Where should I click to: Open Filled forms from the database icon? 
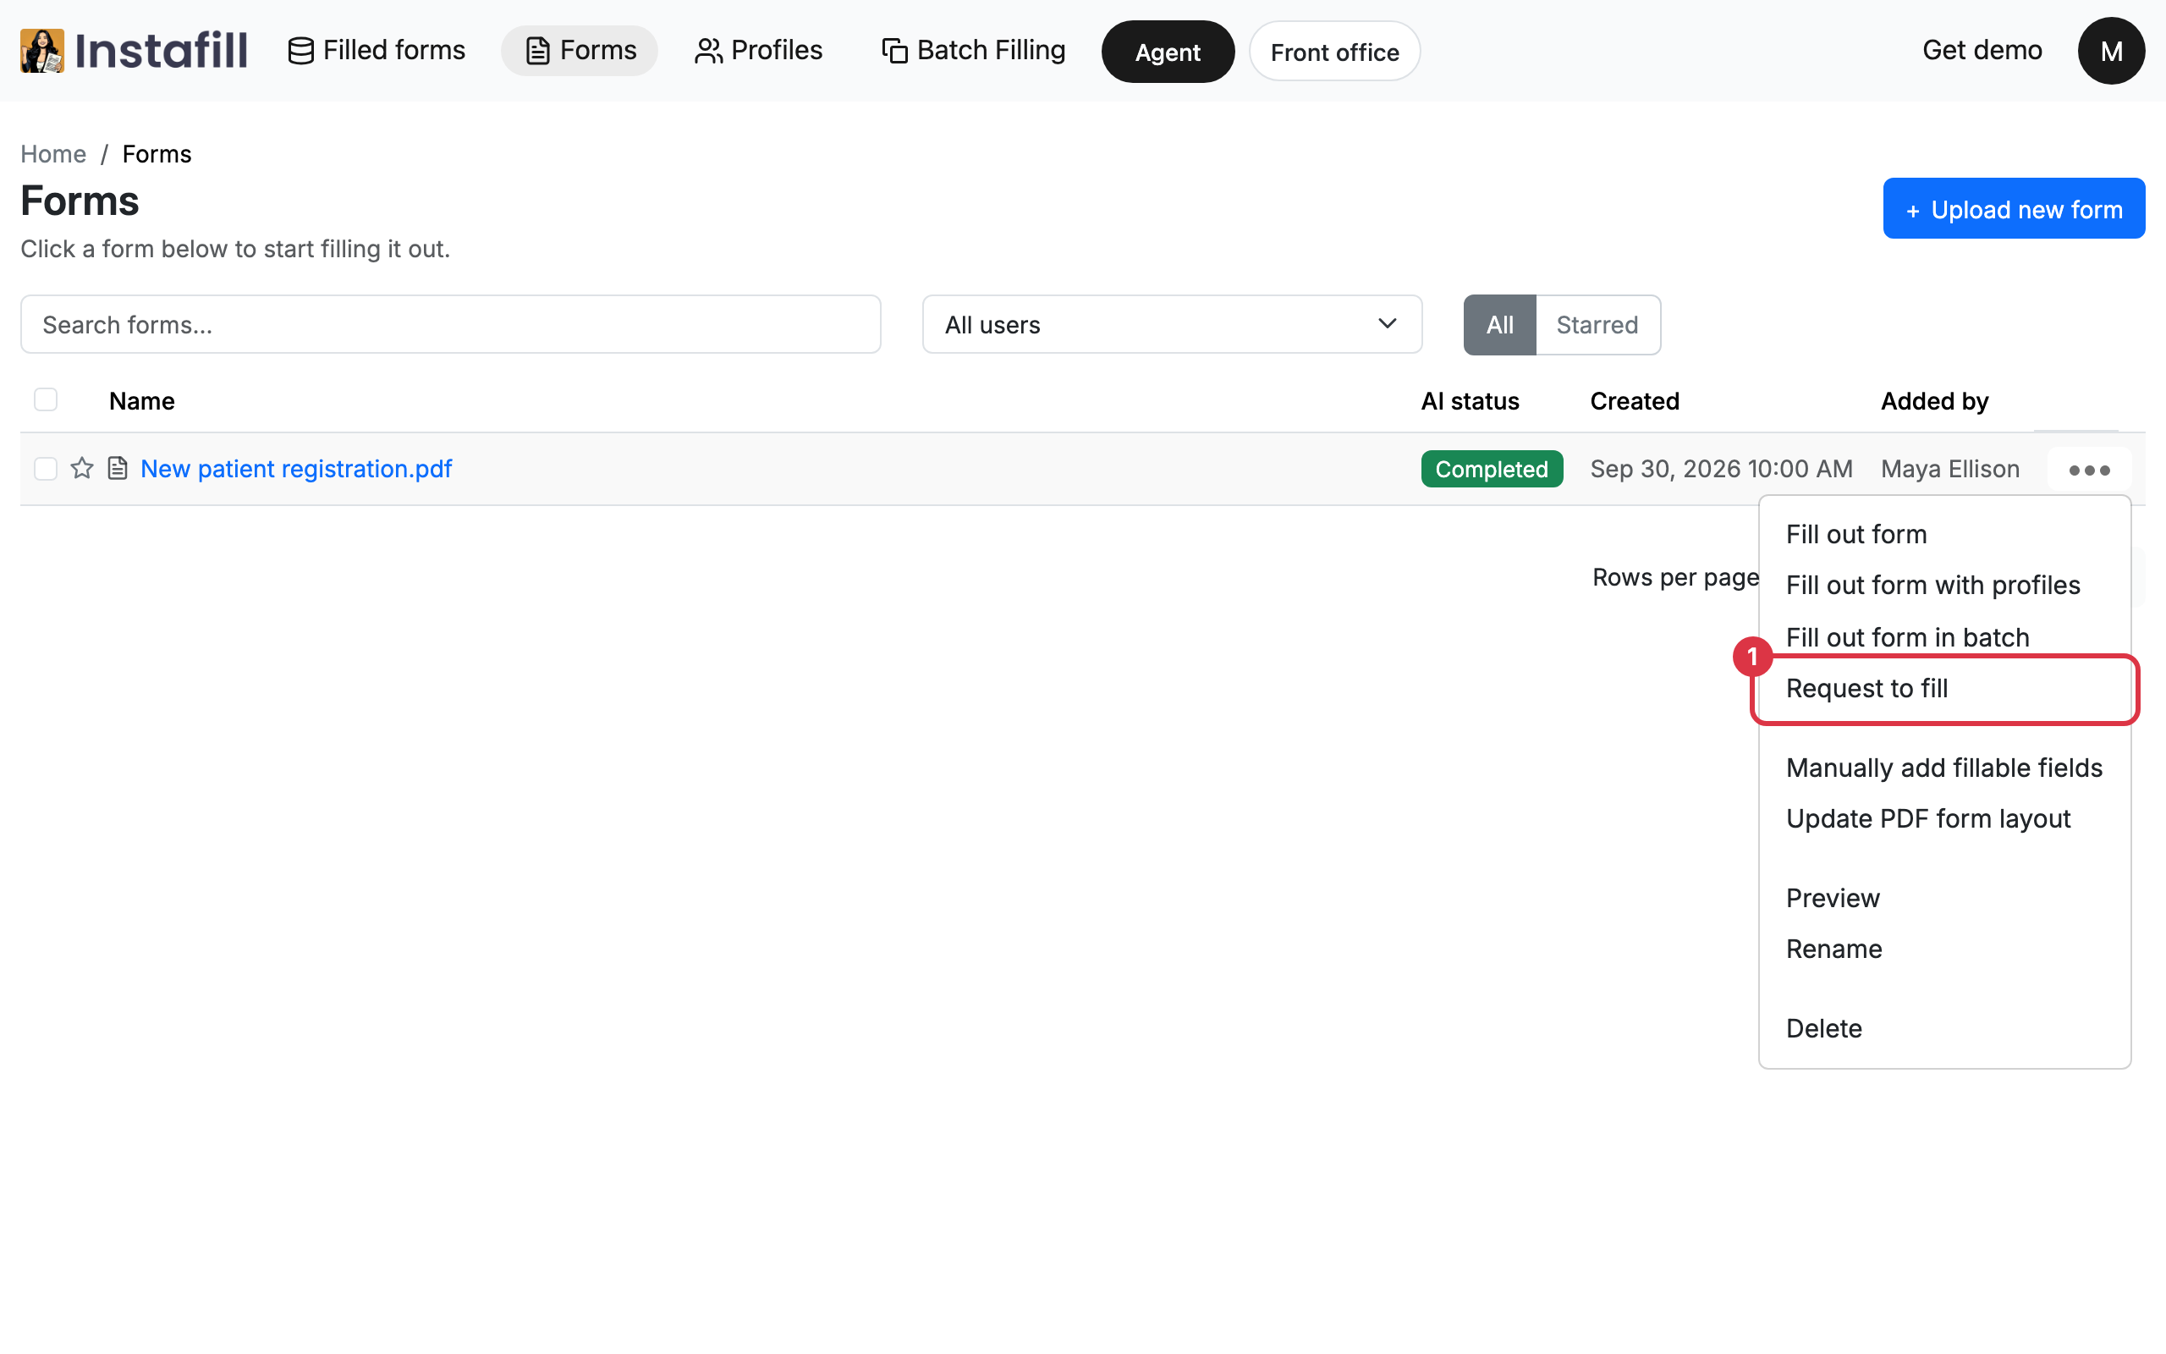coord(300,51)
